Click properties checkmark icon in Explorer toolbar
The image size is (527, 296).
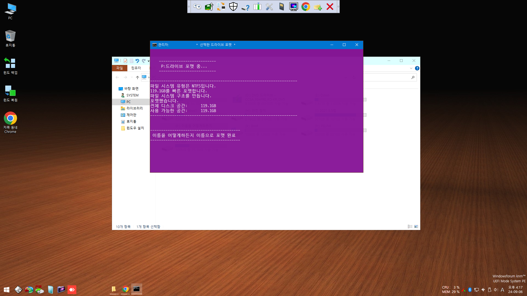pyautogui.click(x=125, y=61)
